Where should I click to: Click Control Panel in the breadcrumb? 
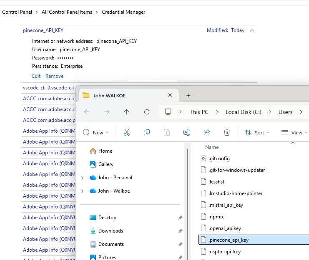[x=17, y=12]
